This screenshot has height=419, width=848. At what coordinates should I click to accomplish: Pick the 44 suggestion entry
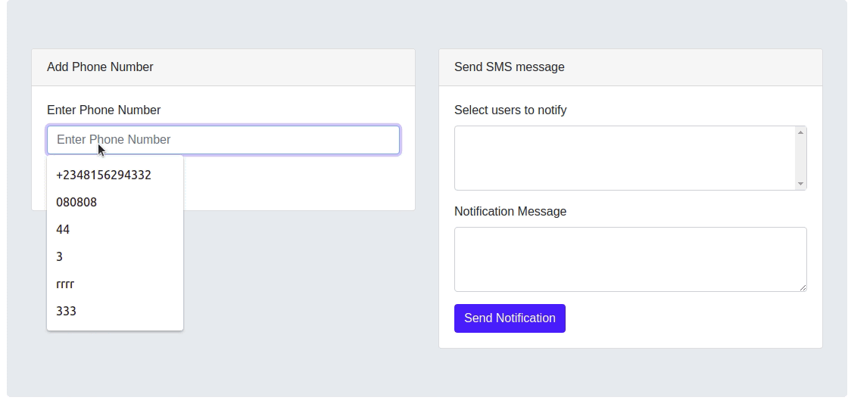(x=63, y=229)
